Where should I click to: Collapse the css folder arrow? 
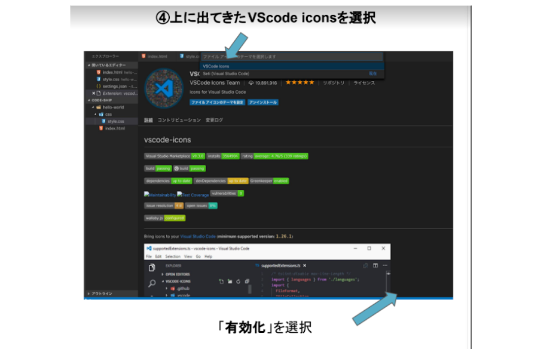(96, 115)
